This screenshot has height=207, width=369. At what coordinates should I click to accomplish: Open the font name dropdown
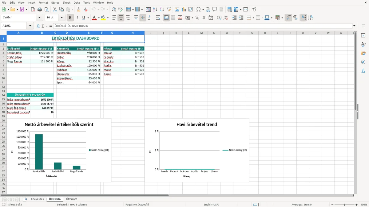pyautogui.click(x=39, y=18)
